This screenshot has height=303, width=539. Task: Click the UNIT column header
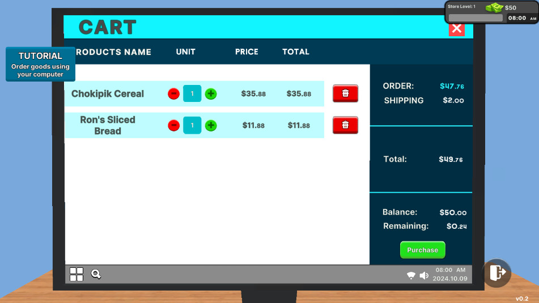pyautogui.click(x=186, y=52)
